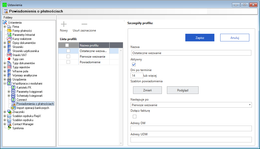Collapse the Współpraca z modułami node

point(5,84)
